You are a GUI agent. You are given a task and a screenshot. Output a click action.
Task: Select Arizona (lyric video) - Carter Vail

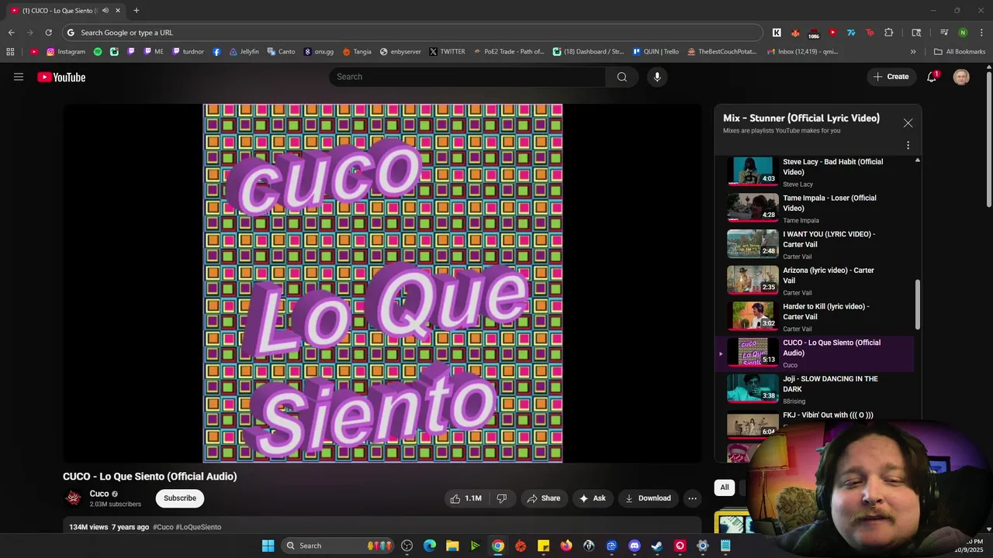(814, 281)
